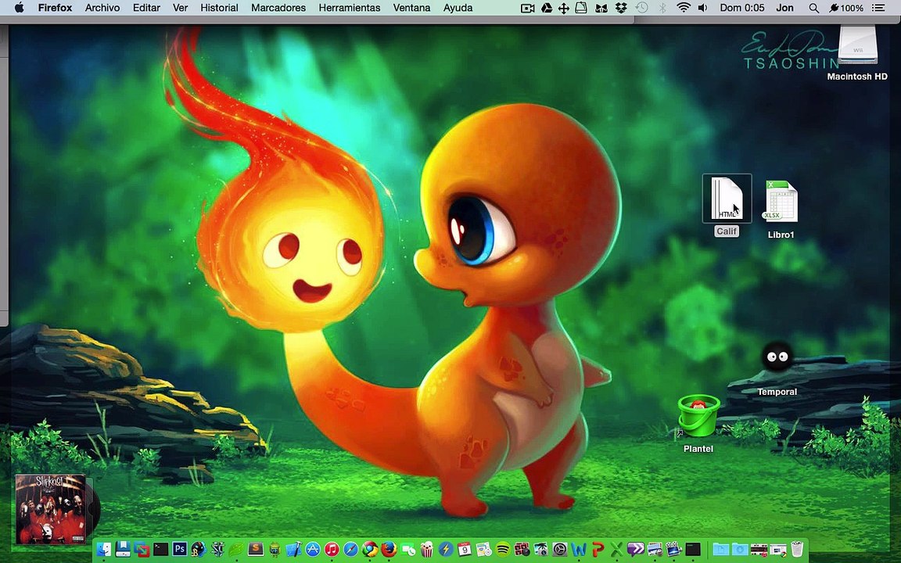
Task: Expand the battery 100% status menu
Action: 845,8
